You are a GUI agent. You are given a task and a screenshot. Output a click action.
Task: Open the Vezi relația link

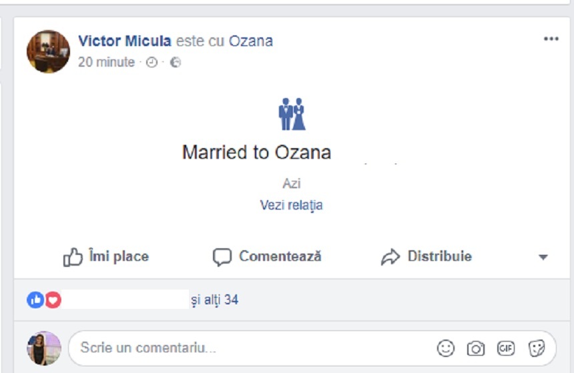point(291,205)
